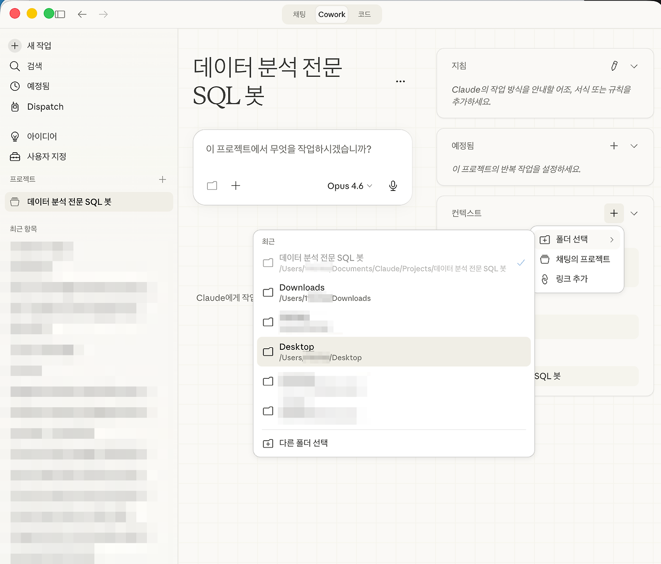Image resolution: width=661 pixels, height=564 pixels.
Task: Click the 폴더 선택 folder-plus icon
Action: point(545,239)
